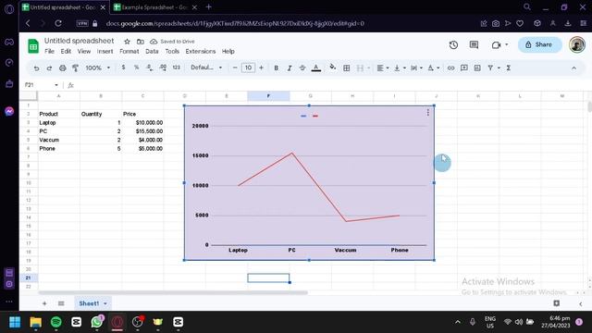Open the File menu
This screenshot has width=592, height=333.
(49, 52)
